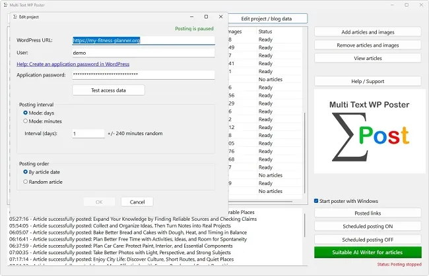Click the WordPress URL field
The width and height of the screenshot is (429, 276).
[143, 40]
